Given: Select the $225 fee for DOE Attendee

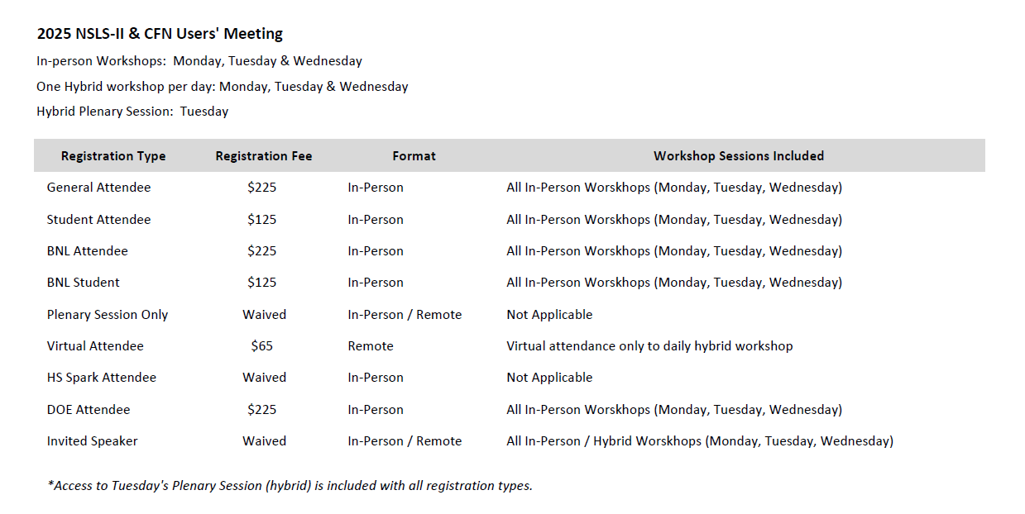Looking at the screenshot, I should click(x=262, y=410).
